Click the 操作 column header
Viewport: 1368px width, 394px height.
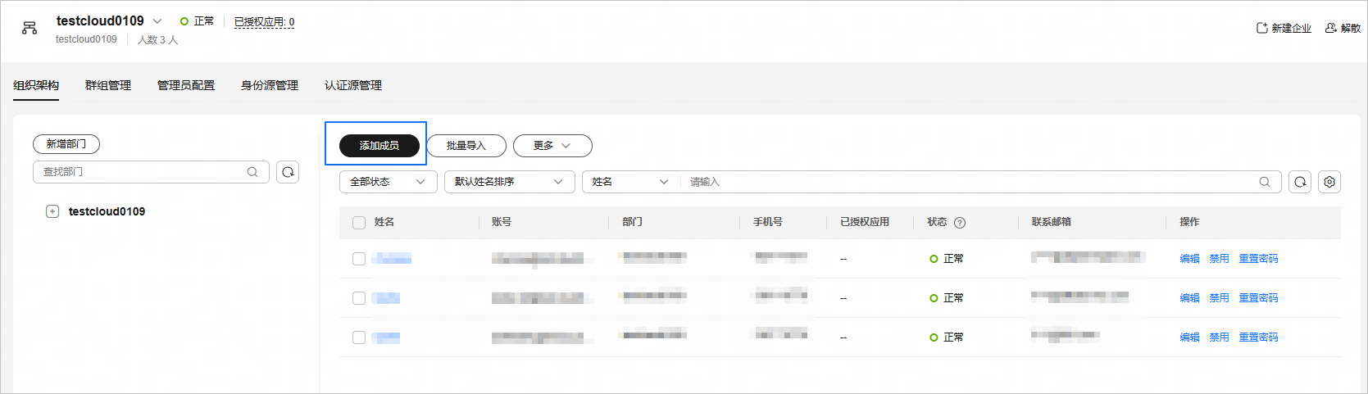pos(1189,222)
